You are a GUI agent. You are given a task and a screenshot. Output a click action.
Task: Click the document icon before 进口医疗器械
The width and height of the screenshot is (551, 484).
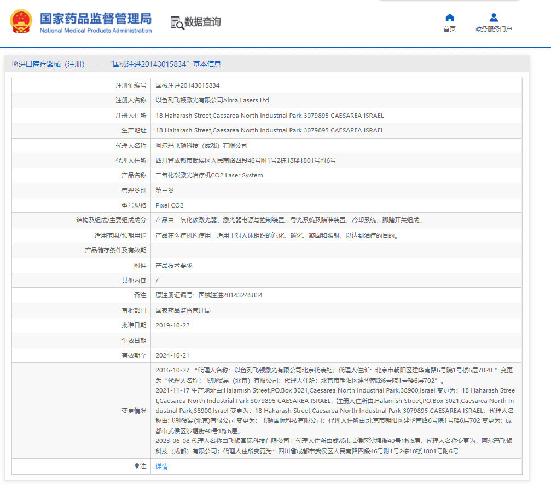15,64
